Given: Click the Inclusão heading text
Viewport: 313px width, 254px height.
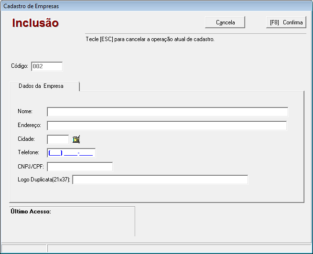Looking at the screenshot, I should pos(35,23).
